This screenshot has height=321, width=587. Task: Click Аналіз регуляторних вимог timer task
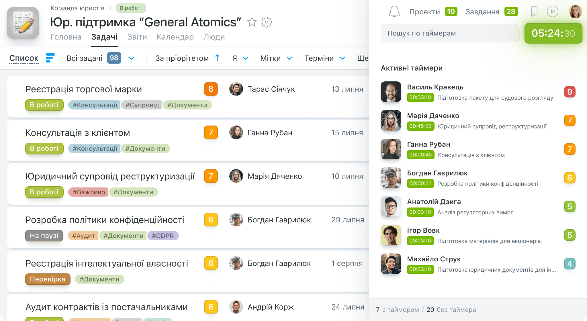475,212
